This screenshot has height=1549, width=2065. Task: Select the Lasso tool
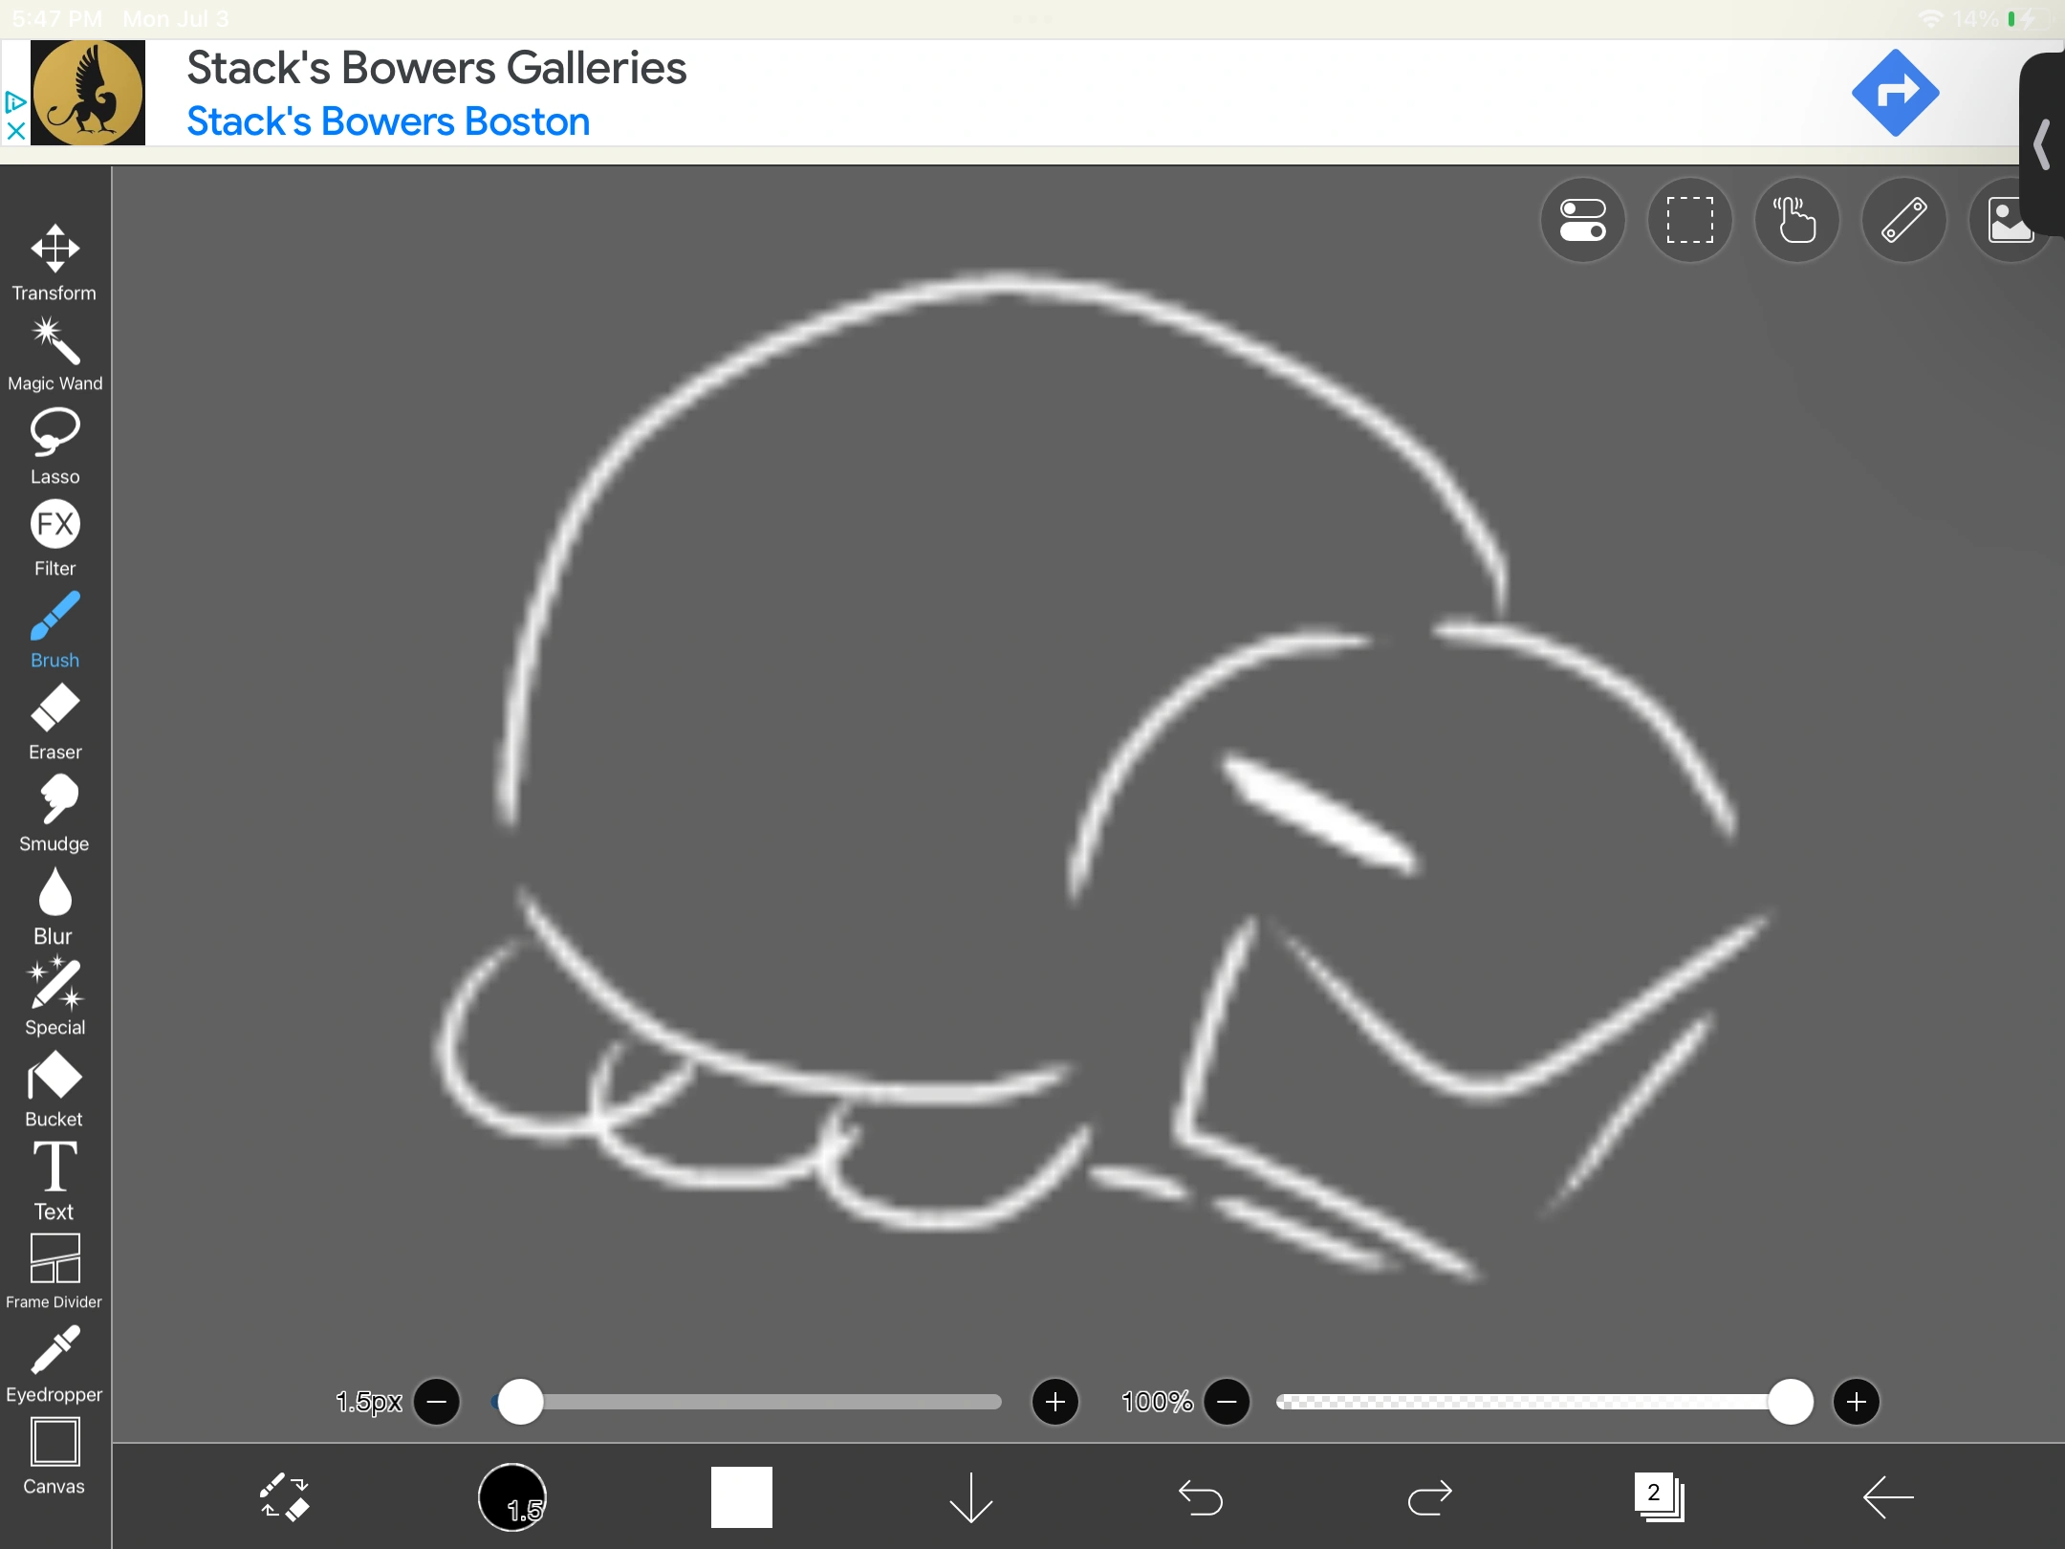point(54,446)
